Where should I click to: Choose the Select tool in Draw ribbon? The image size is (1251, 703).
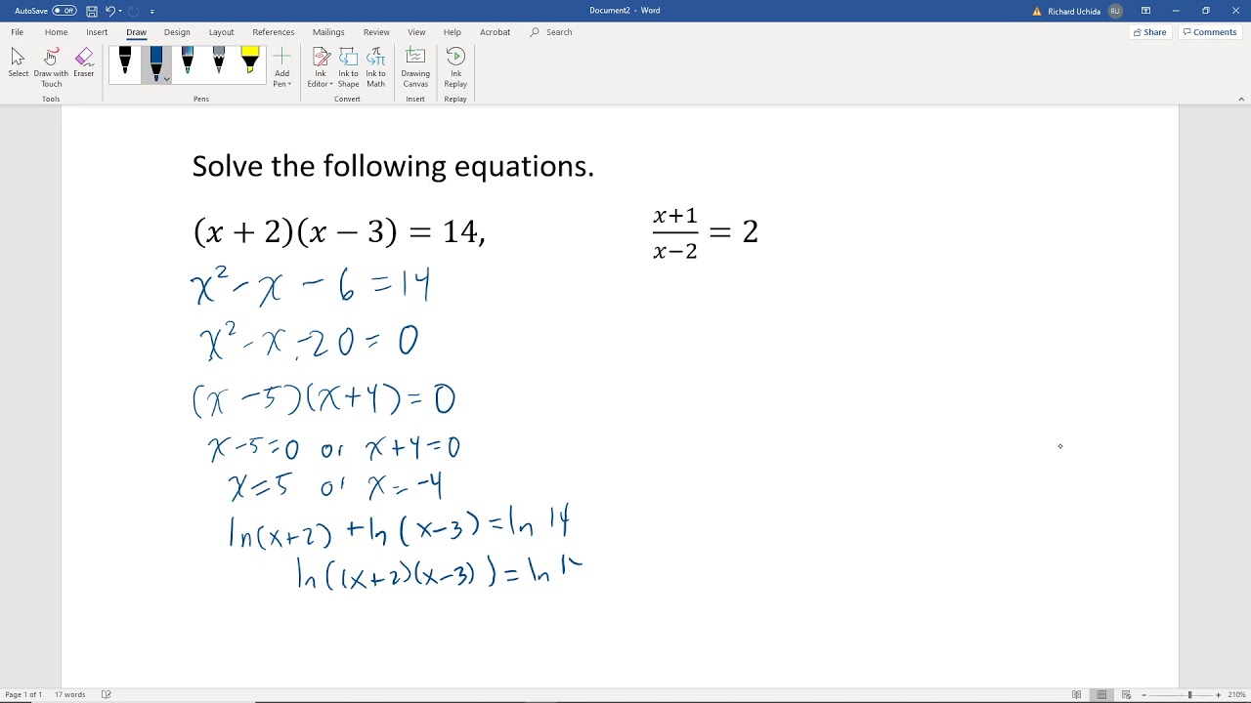(x=18, y=63)
